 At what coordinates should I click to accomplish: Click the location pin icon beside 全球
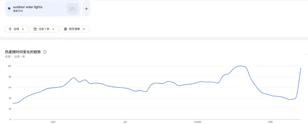10,29
